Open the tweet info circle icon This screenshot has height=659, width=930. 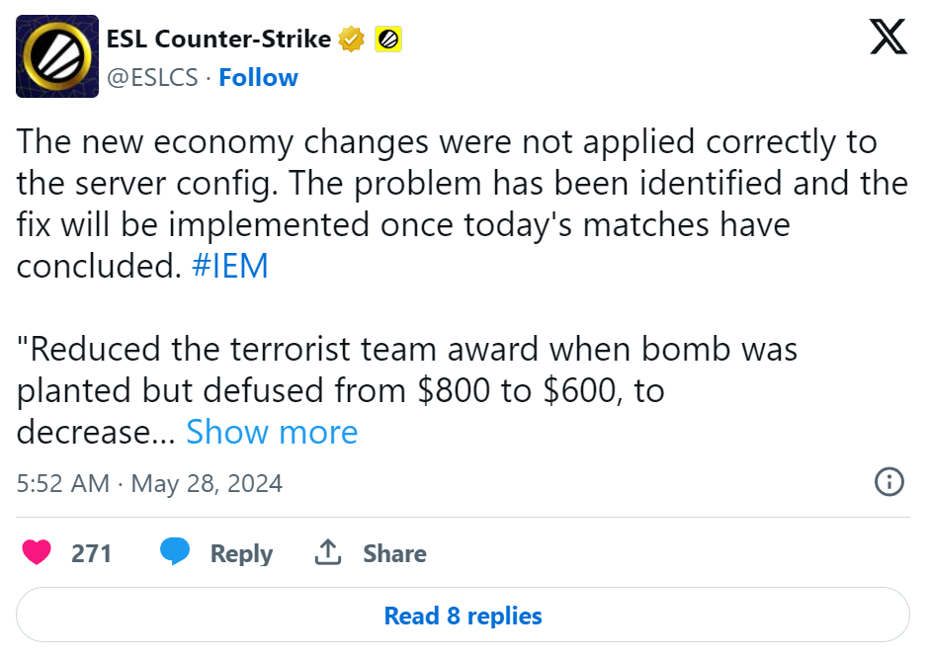tap(889, 482)
